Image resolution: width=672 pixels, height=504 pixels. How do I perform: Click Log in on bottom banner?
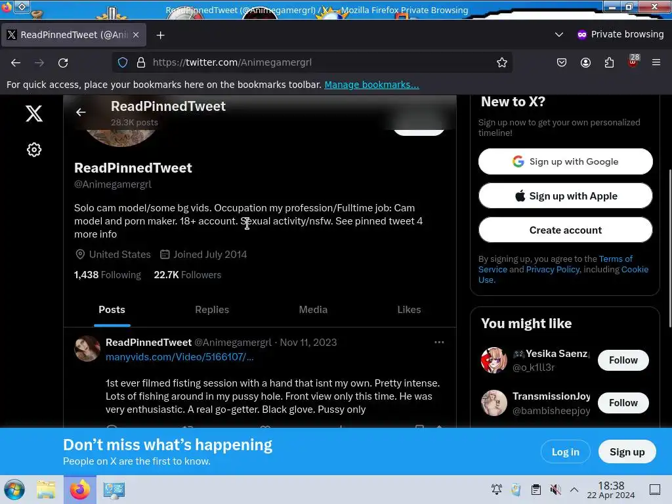tap(565, 451)
